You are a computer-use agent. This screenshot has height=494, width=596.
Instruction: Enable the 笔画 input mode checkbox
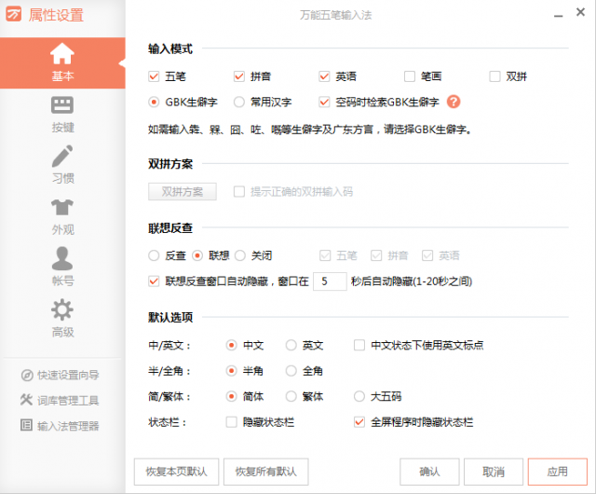(410, 76)
